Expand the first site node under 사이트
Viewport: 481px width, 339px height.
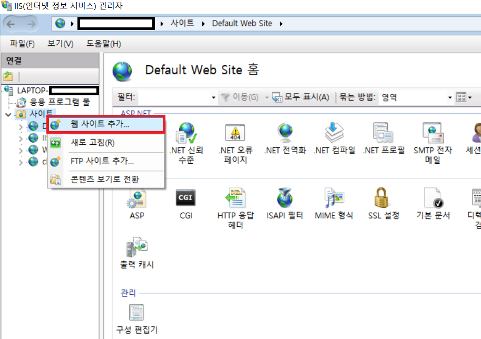click(x=21, y=127)
